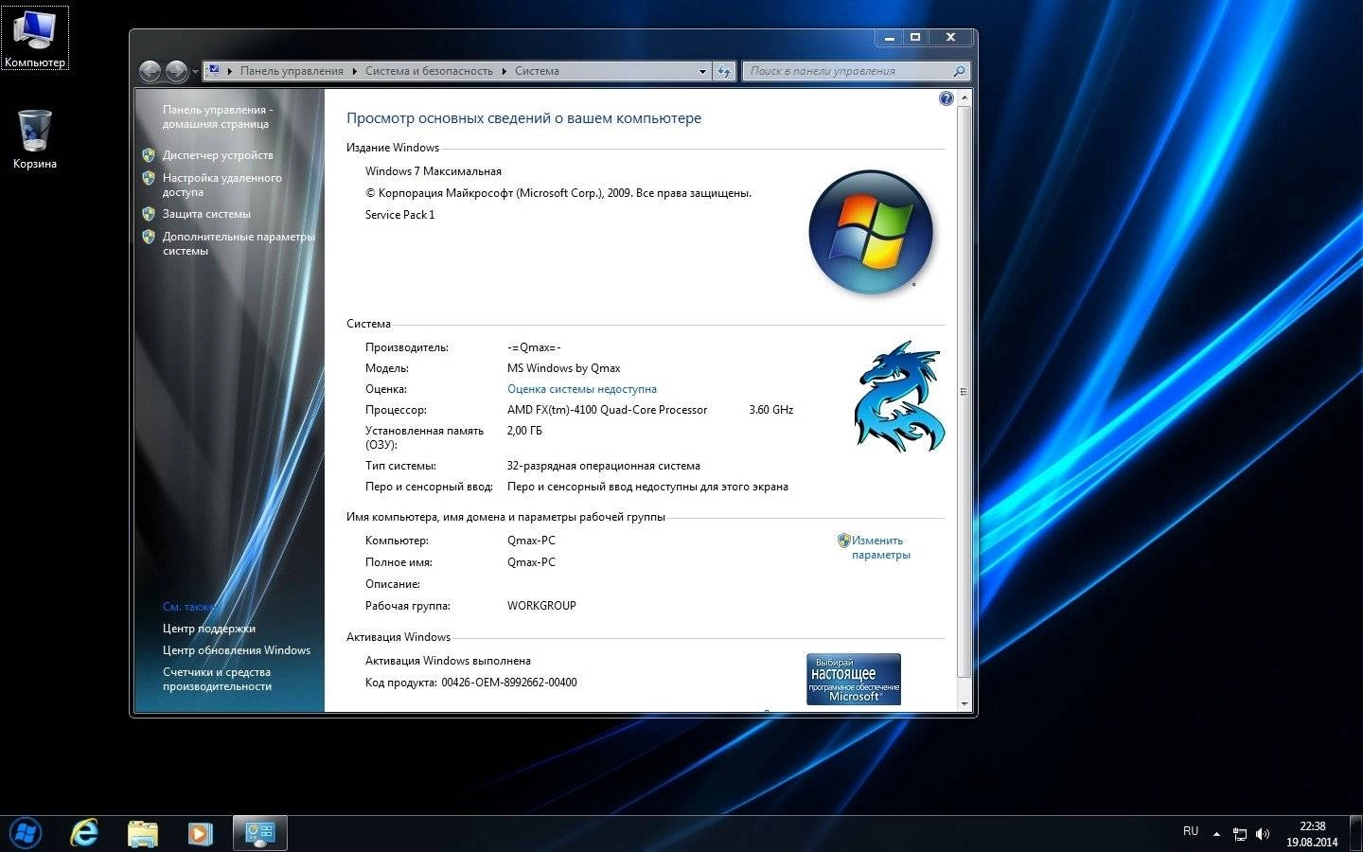Expand arrow after 'Панель управления' breadcrumb

[355, 71]
